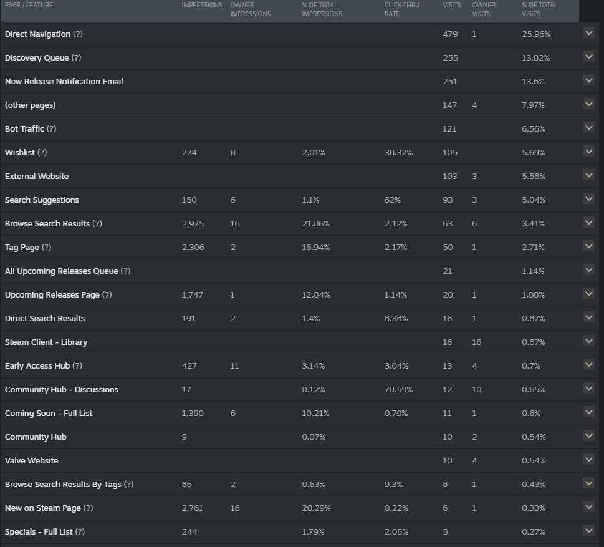Screen dimensions: 604x547
Task: Expand the Upcoming Releases Page row chevron
Action: 588,294
